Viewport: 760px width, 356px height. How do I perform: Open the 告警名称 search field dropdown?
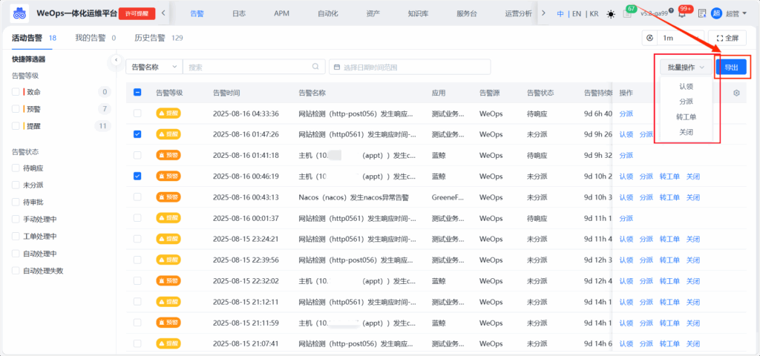154,67
